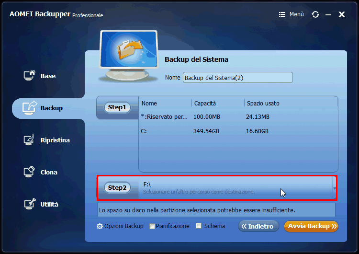Open the Base section icon

point(30,75)
